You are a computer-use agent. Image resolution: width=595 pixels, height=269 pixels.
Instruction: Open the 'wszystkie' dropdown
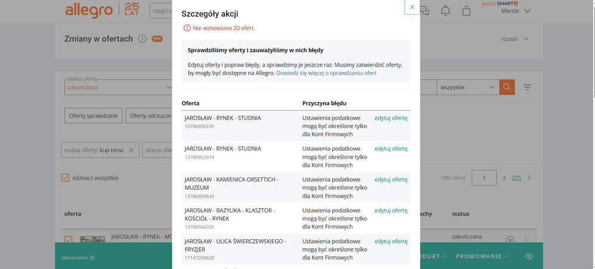pyautogui.click(x=467, y=87)
